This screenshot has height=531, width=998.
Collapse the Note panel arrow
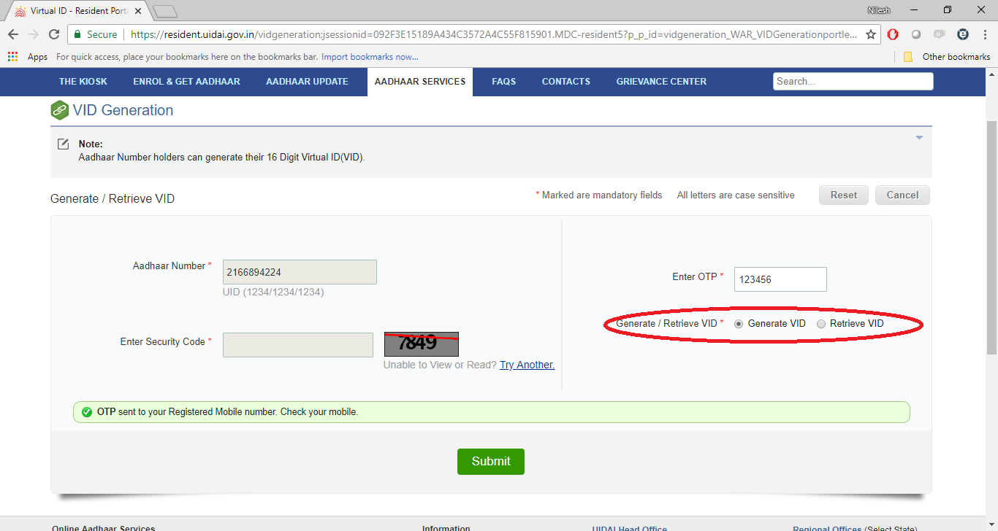pyautogui.click(x=919, y=138)
